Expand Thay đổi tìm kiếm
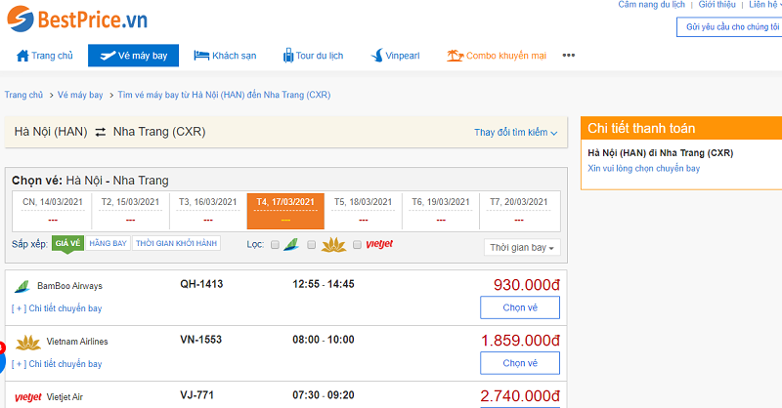The height and width of the screenshot is (408, 782). [516, 133]
